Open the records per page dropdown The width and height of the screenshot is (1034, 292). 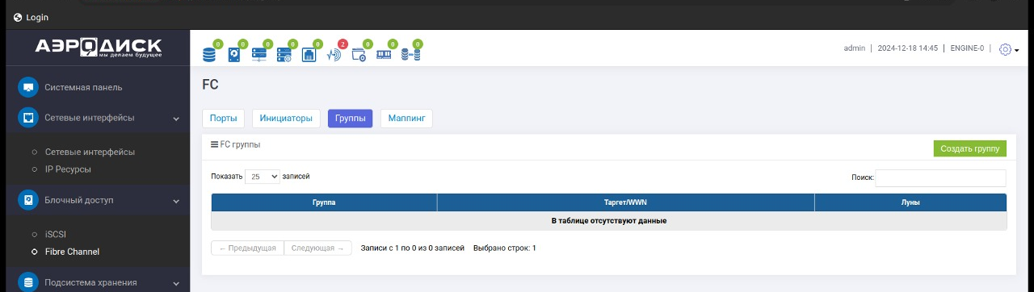click(x=263, y=177)
